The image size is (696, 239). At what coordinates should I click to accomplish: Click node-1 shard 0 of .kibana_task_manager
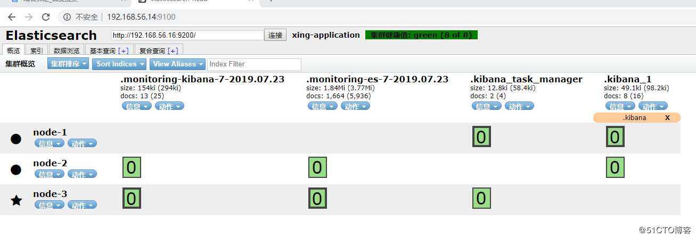click(481, 137)
